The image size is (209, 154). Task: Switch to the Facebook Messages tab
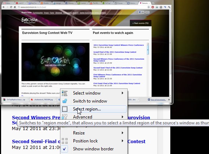70,3
